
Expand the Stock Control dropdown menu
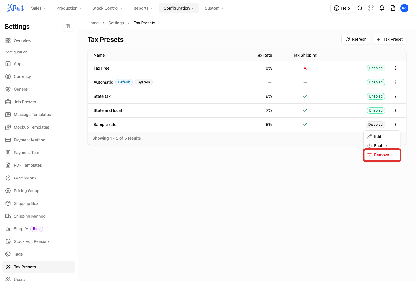[x=107, y=8]
